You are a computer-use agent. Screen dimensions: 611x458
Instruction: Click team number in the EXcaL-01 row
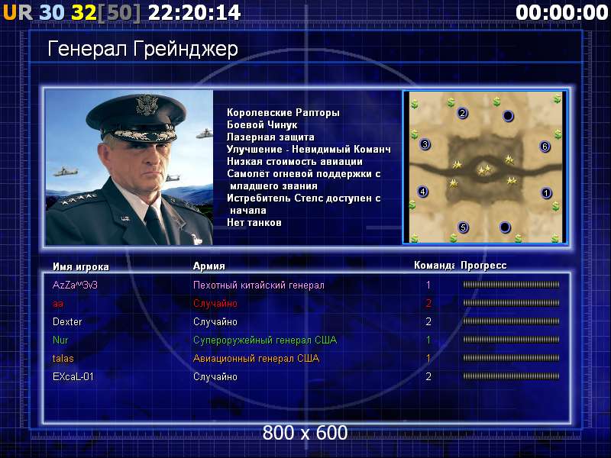428,376
